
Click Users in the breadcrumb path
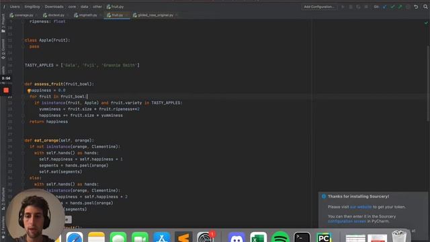[x=15, y=7]
